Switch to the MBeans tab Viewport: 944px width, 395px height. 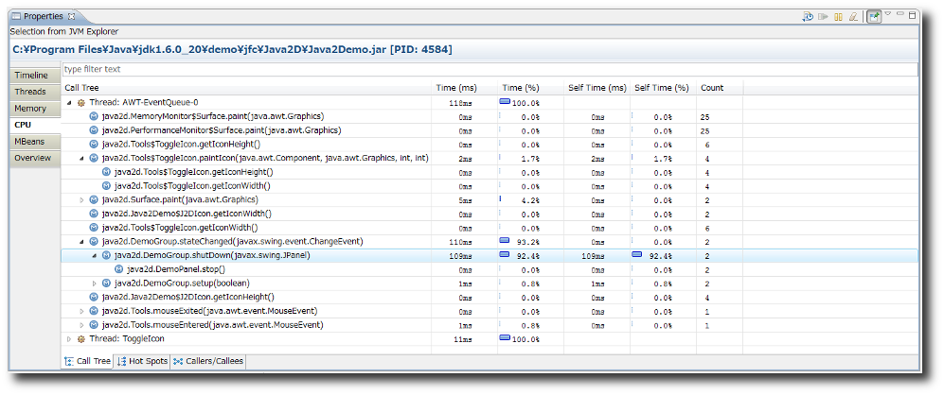tap(35, 142)
